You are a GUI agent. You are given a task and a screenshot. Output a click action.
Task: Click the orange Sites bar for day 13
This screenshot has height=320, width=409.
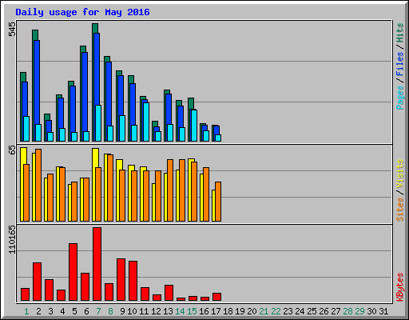pos(170,190)
